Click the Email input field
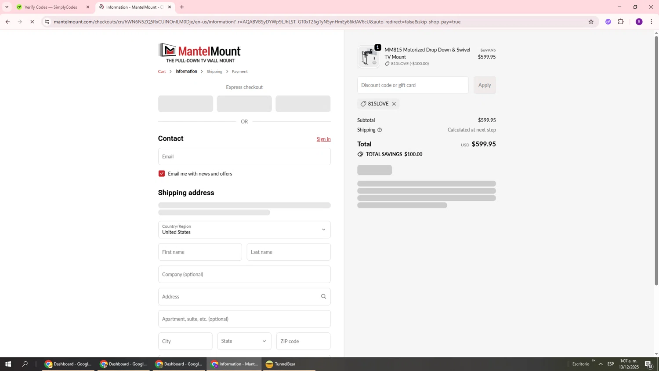This screenshot has height=371, width=659. point(244,156)
